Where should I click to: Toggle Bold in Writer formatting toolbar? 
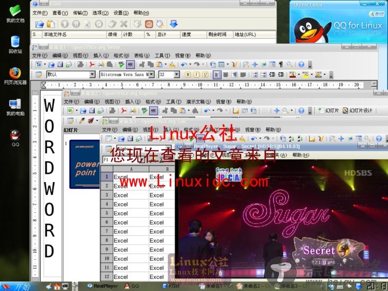(188, 75)
